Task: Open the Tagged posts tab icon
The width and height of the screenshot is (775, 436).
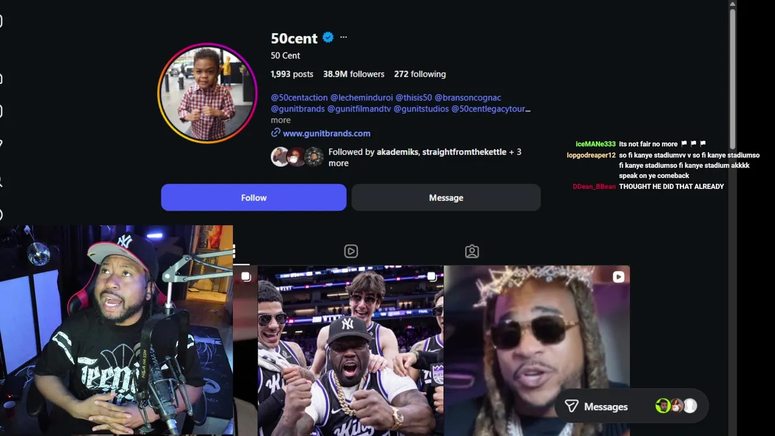Action: [x=472, y=251]
